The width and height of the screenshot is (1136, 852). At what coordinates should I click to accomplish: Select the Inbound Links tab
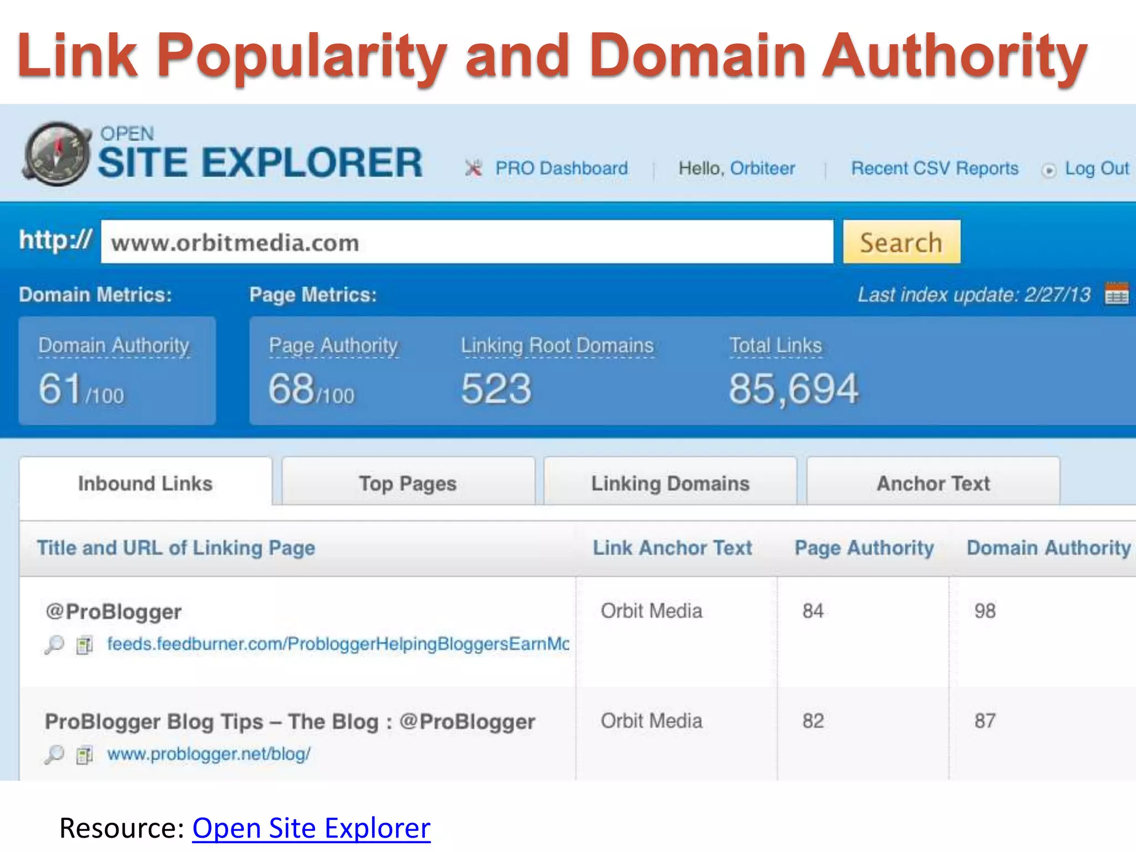point(145,483)
